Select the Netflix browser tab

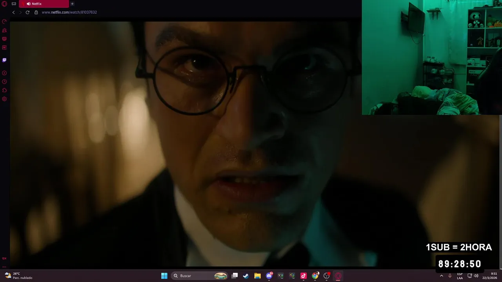[44, 4]
